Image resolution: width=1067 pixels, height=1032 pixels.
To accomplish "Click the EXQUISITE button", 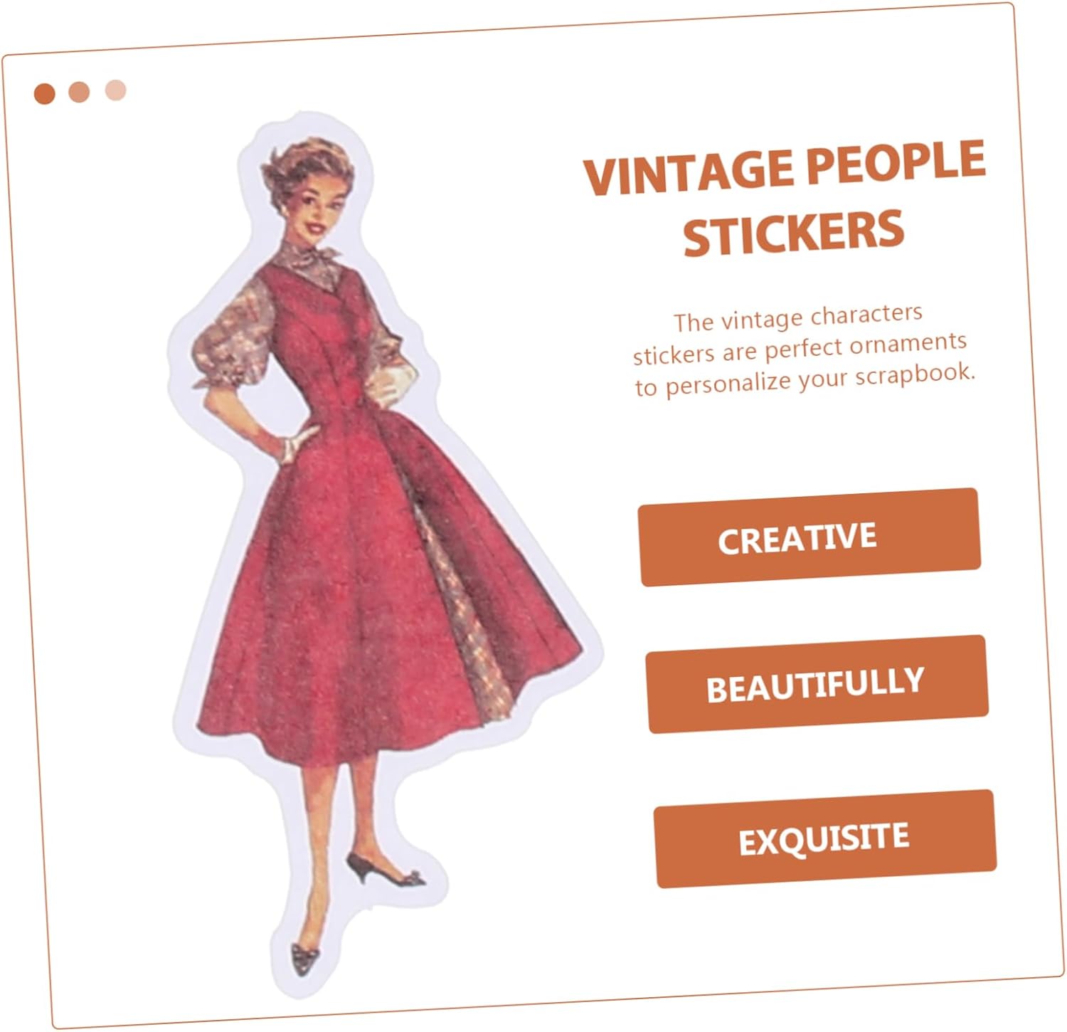I will [x=824, y=839].
